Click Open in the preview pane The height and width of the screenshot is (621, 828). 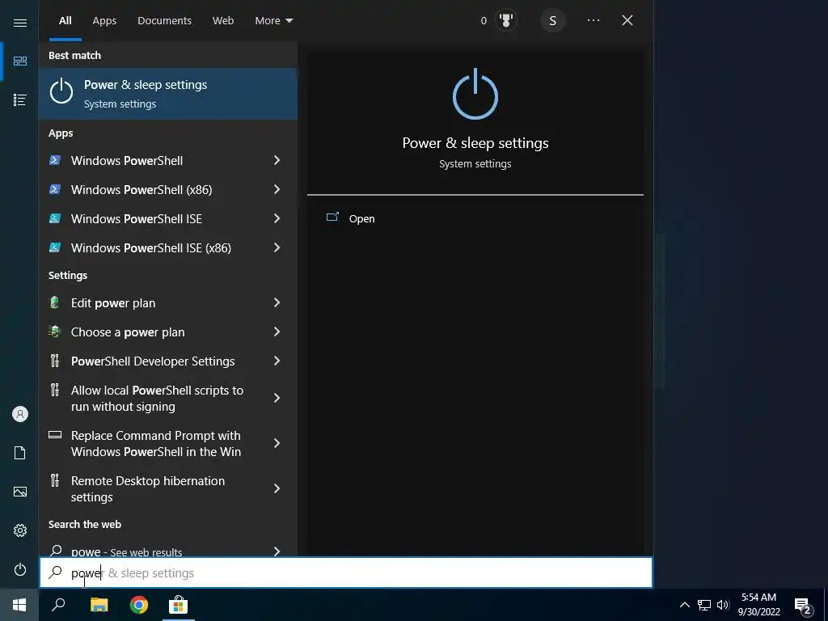coord(361,218)
